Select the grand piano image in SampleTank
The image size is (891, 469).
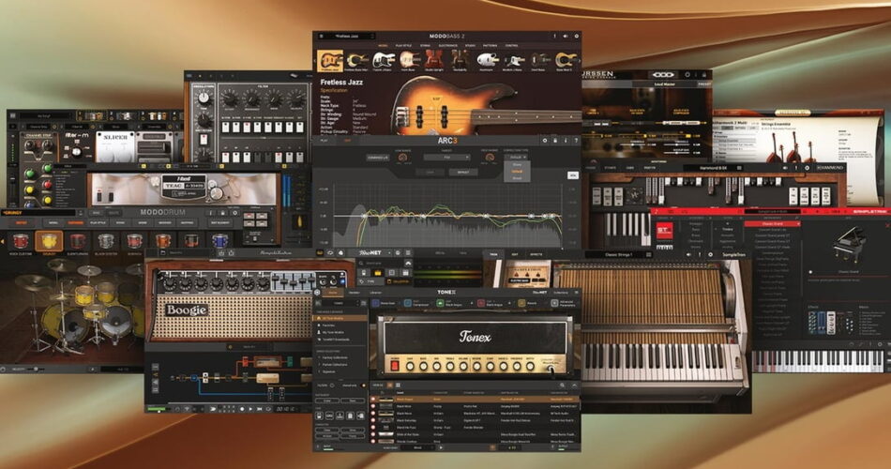[851, 246]
